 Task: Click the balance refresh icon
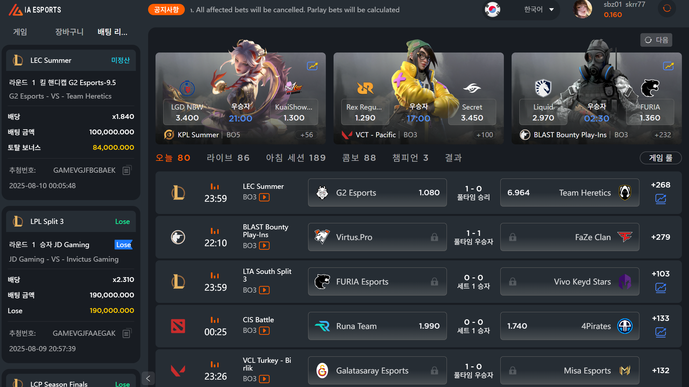tap(667, 8)
